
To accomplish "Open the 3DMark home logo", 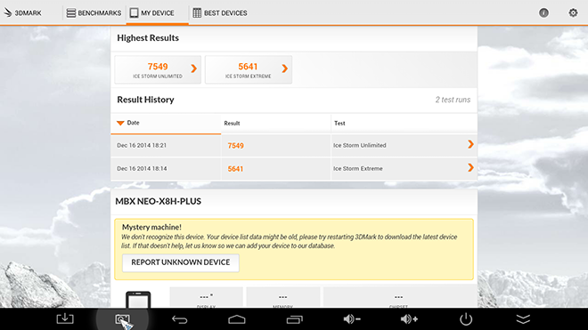I will coord(22,12).
